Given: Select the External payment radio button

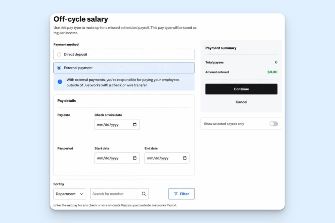Looking at the screenshot, I should coord(59,68).
